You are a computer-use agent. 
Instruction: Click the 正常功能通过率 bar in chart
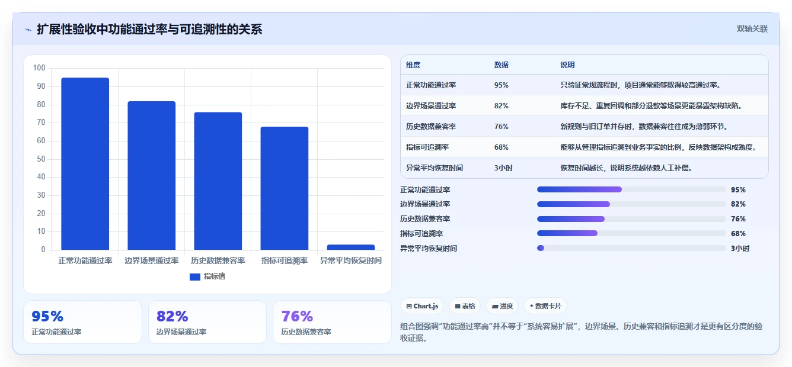pos(85,164)
